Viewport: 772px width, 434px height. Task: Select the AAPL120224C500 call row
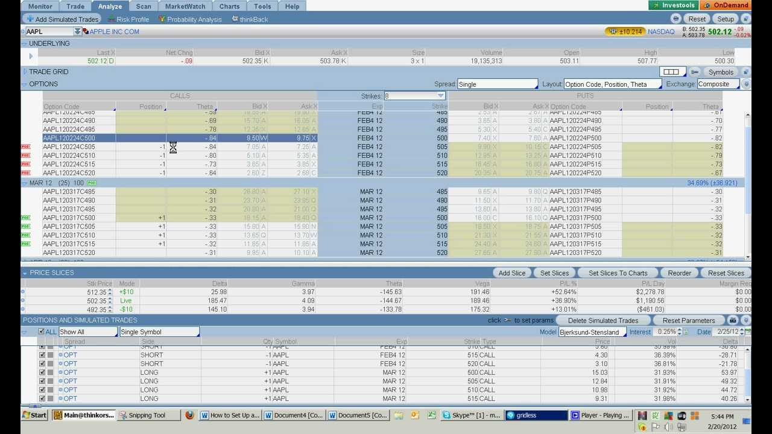180,138
